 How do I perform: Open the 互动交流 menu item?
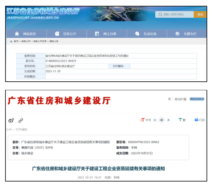150,34
